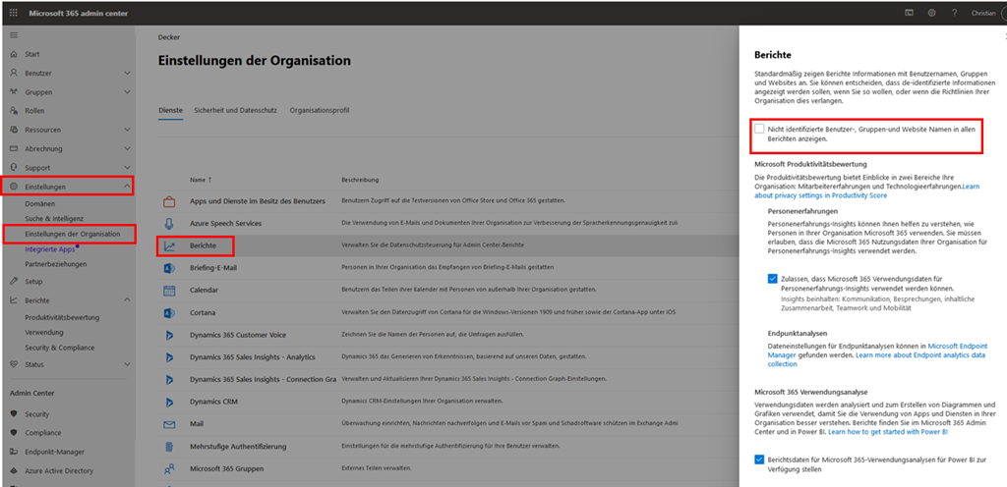Click the Azure Speech Services microphone icon

169,223
